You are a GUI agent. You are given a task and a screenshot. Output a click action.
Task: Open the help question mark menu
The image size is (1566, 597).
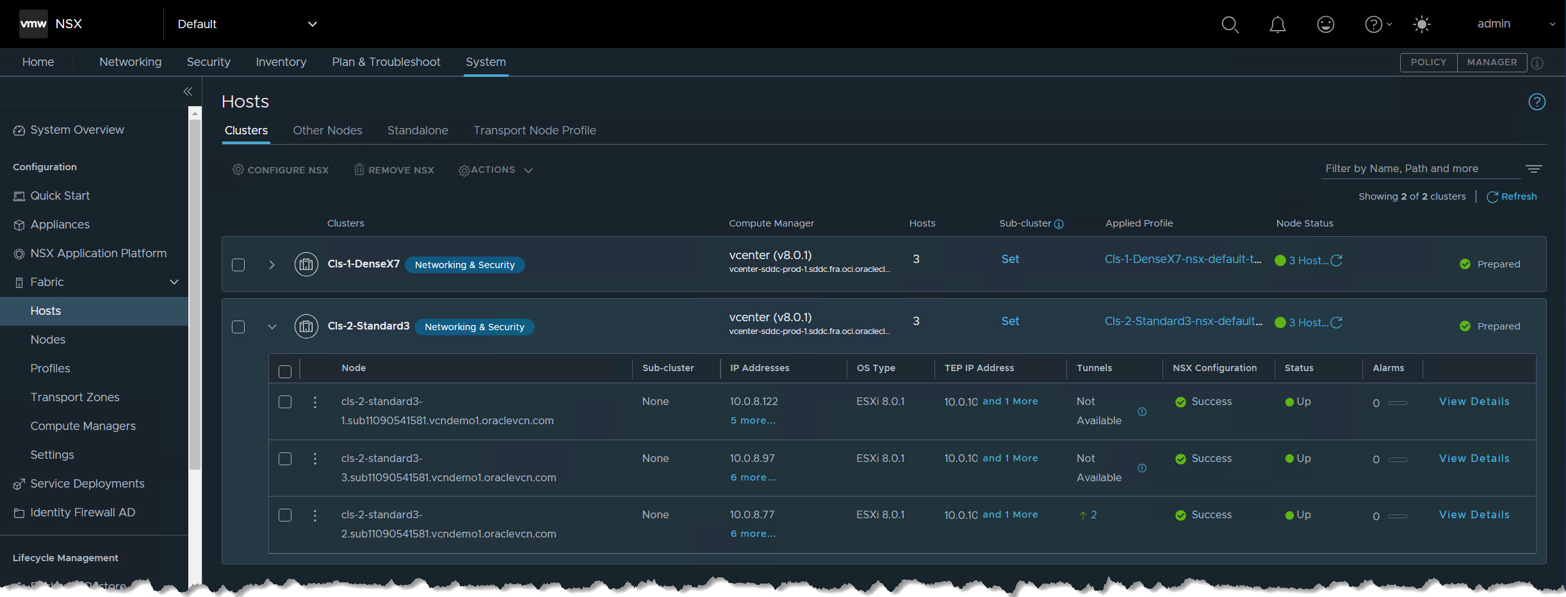1373,24
